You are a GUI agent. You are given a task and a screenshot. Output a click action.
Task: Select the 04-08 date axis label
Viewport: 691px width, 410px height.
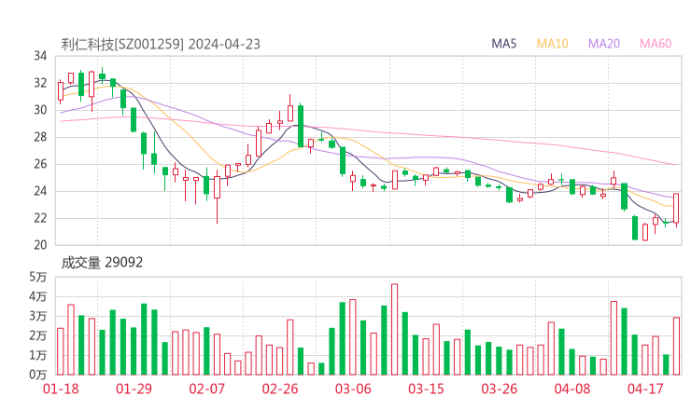[x=571, y=389]
